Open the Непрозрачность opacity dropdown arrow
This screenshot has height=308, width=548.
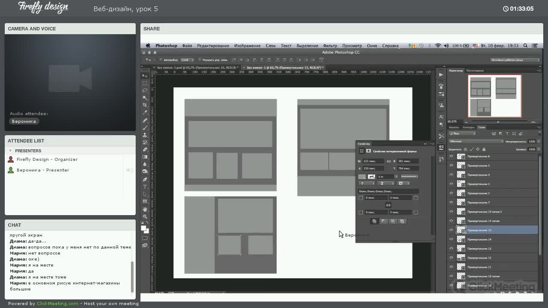(x=539, y=141)
